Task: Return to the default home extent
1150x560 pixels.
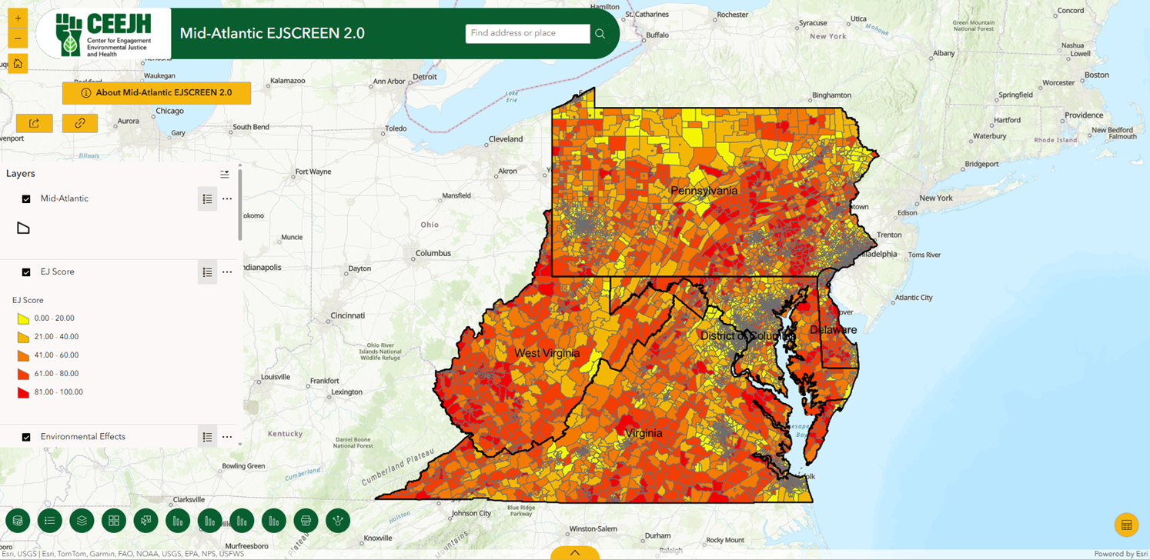Action: tap(18, 63)
